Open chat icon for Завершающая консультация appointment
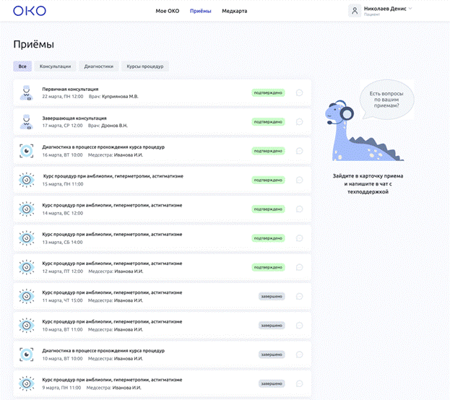This screenshot has width=450, height=400. (299, 121)
